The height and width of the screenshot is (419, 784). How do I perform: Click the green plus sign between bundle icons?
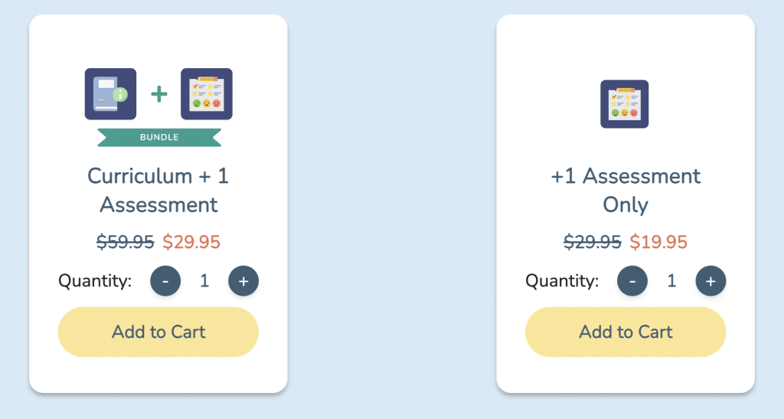pos(158,94)
